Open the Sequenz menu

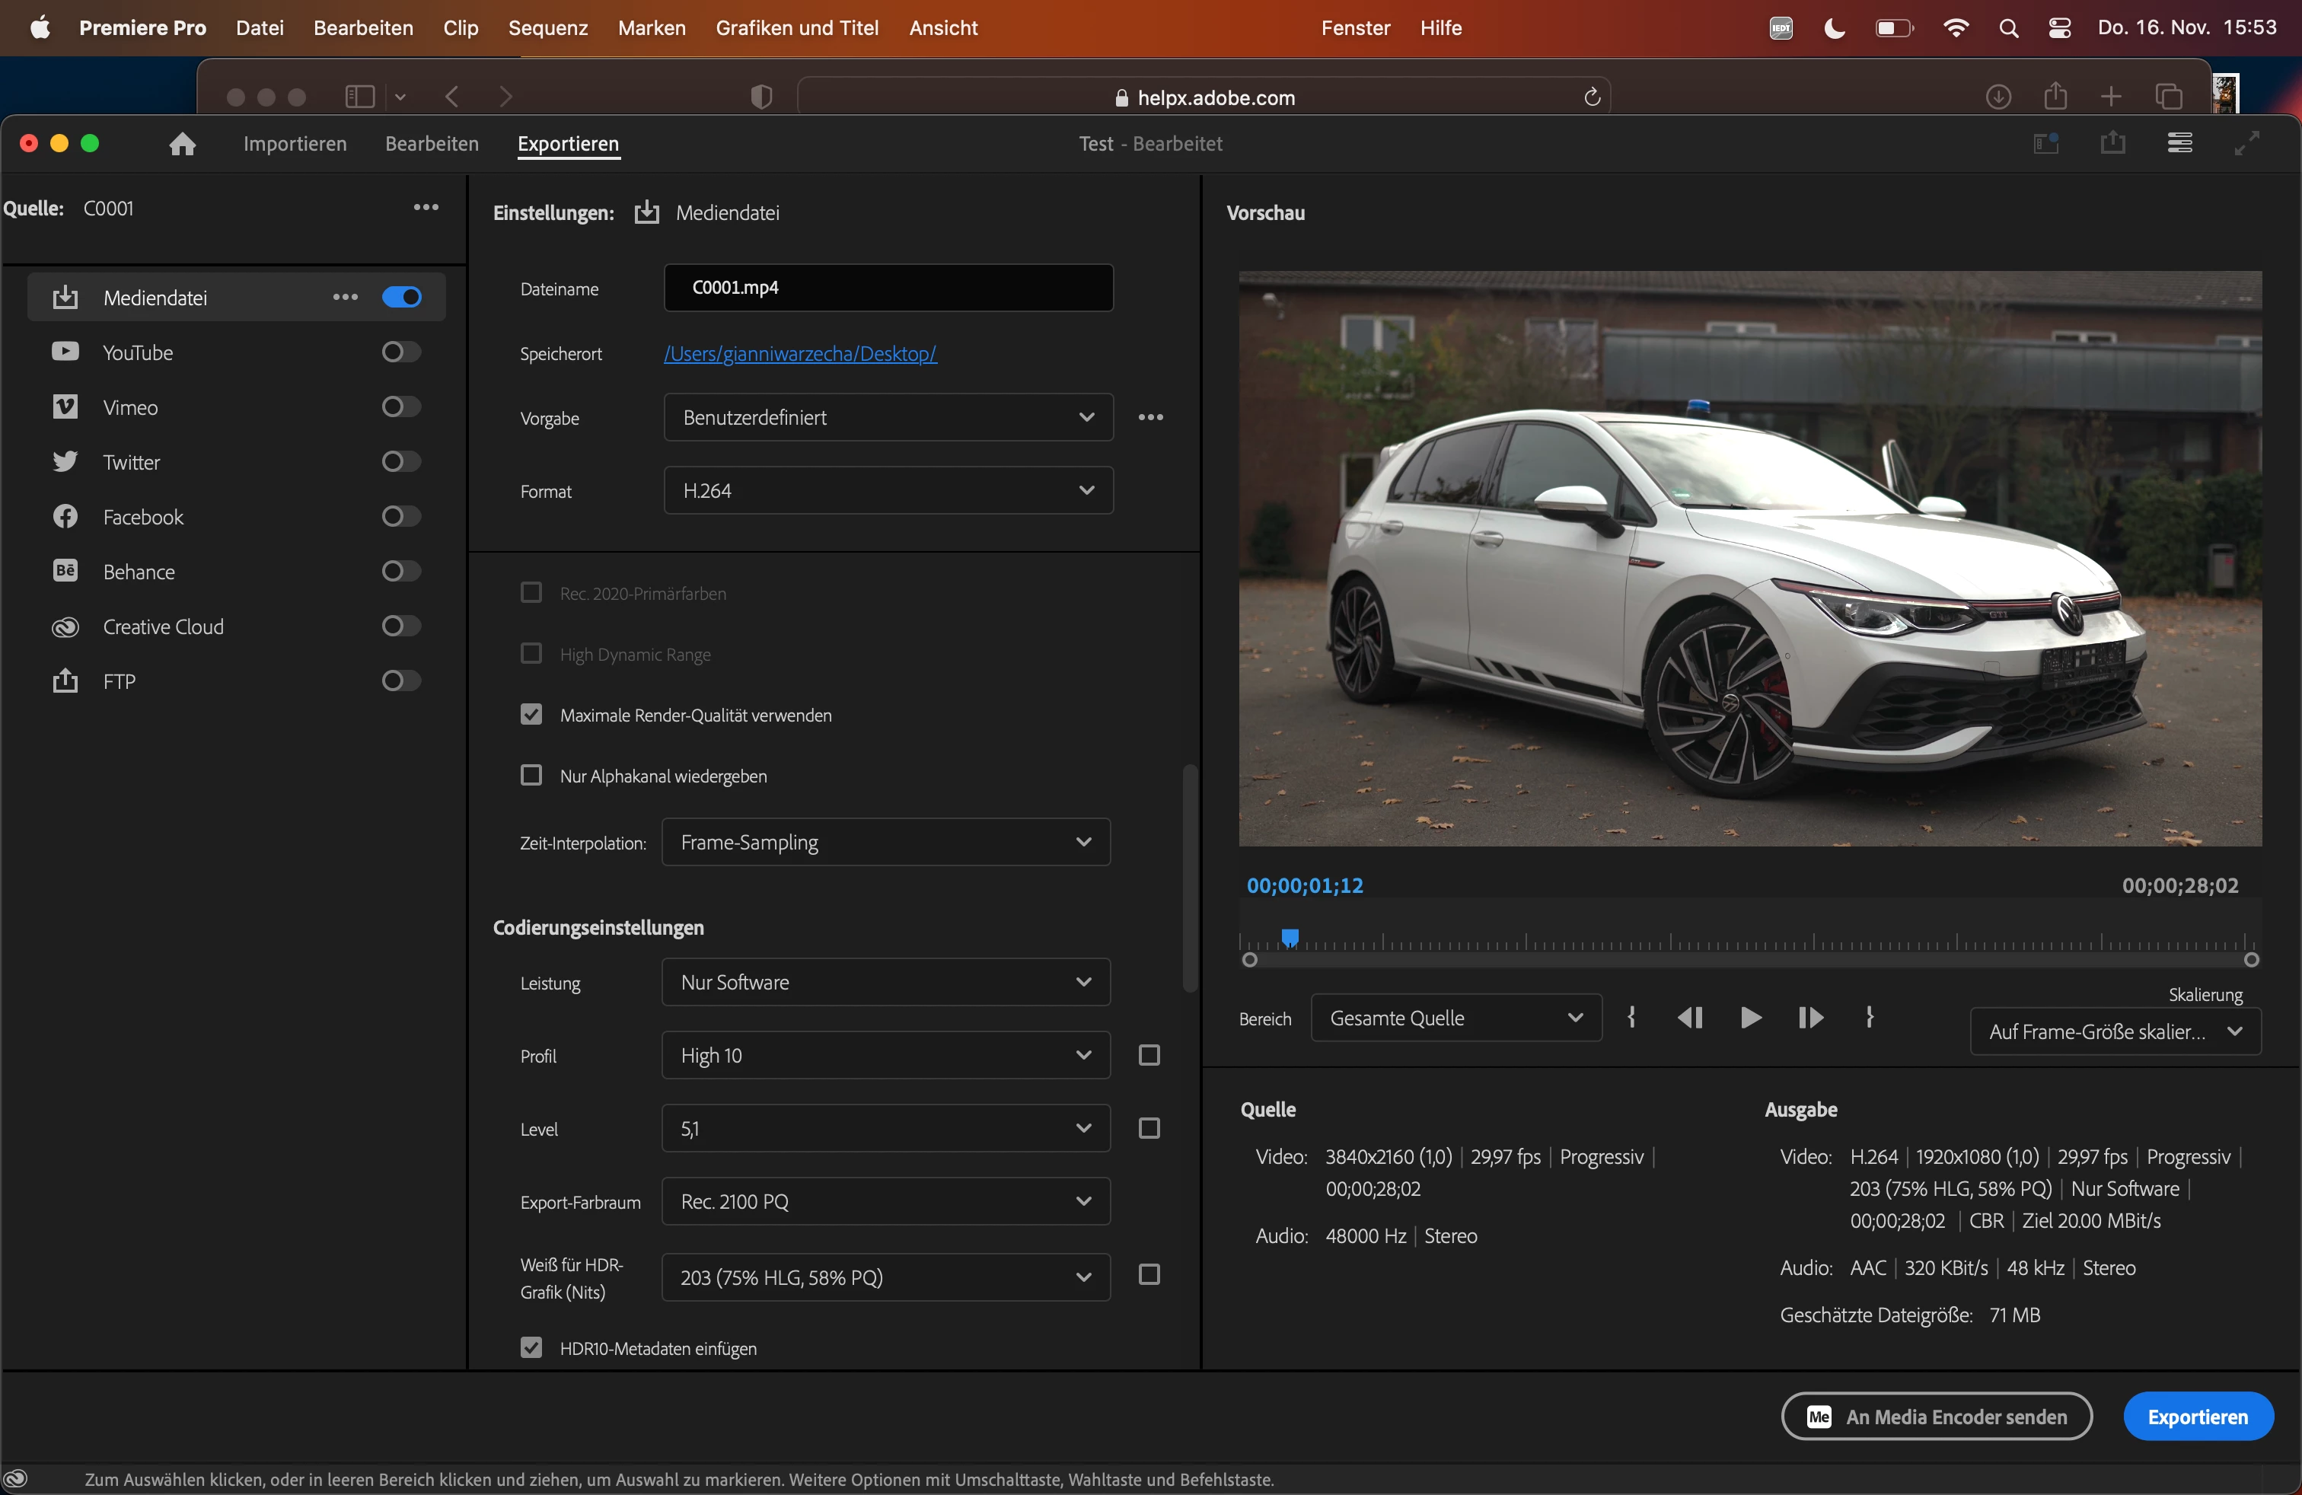tap(547, 27)
